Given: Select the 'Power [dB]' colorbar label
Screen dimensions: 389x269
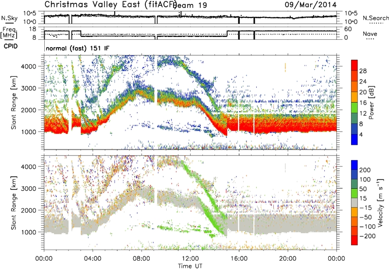Looking at the screenshot, I should tap(371, 102).
